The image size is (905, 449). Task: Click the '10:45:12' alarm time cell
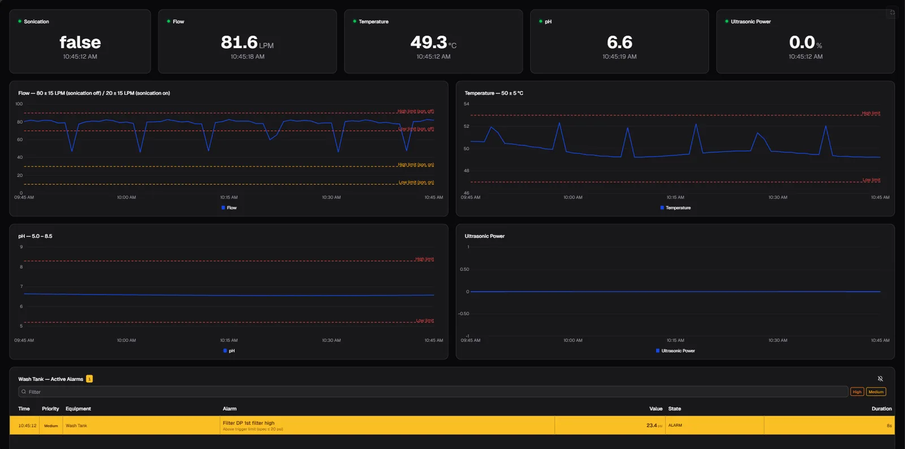tap(27, 426)
